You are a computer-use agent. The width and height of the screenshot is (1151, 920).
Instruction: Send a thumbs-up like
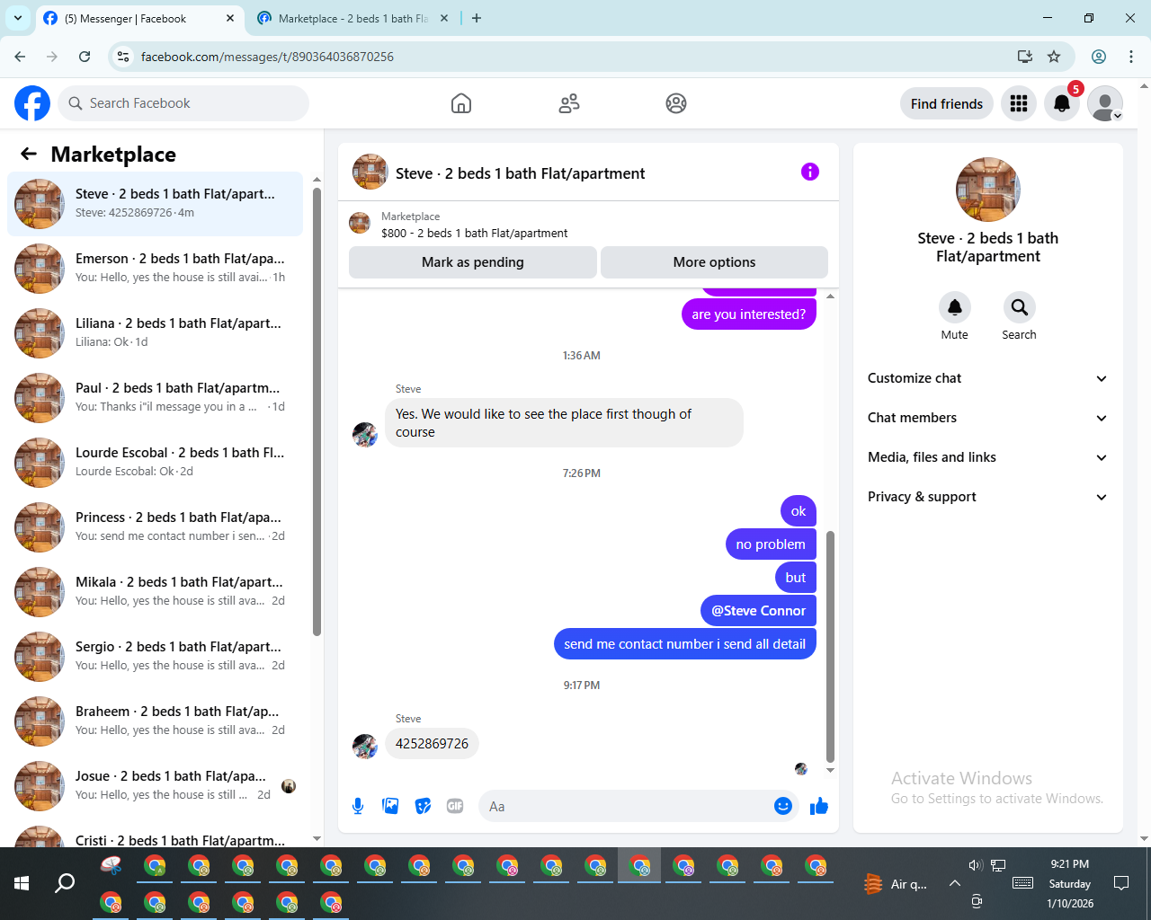coord(819,806)
